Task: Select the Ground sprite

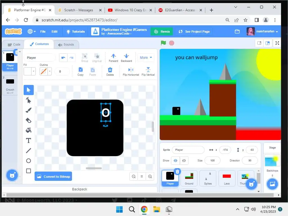Action: 189,178
